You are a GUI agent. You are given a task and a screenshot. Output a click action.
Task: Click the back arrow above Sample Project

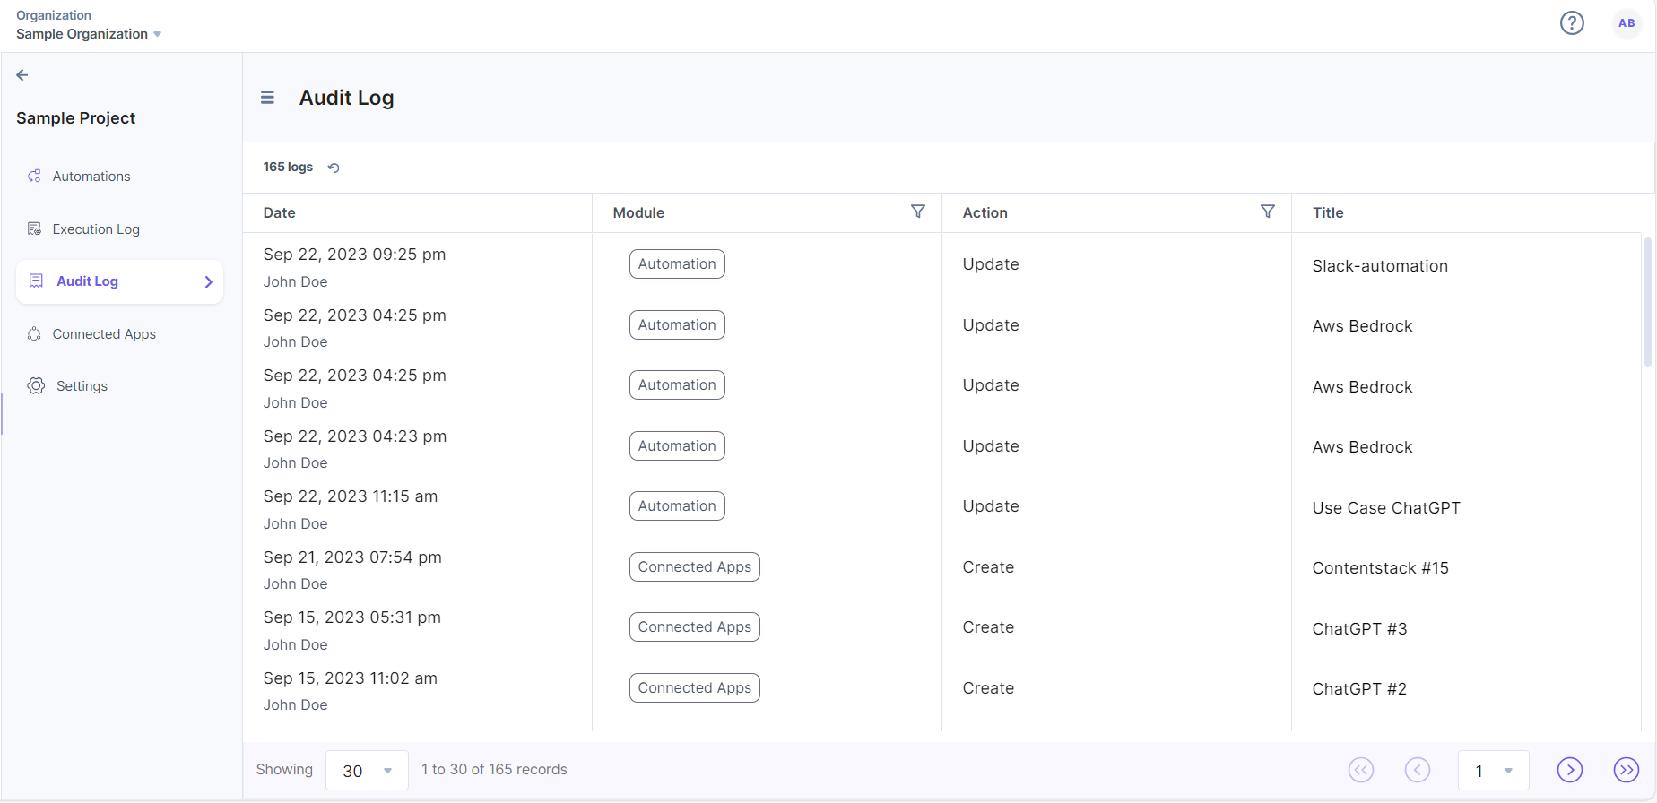pyautogui.click(x=22, y=75)
